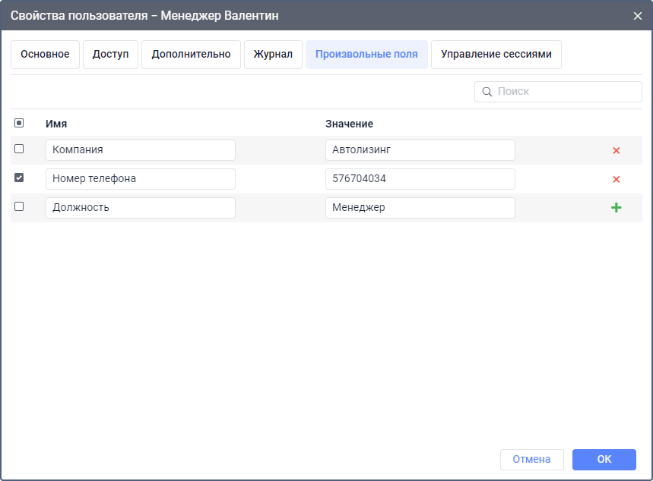Click the phone value field 576704034
Viewport: 653px width, 481px height.
pos(420,179)
